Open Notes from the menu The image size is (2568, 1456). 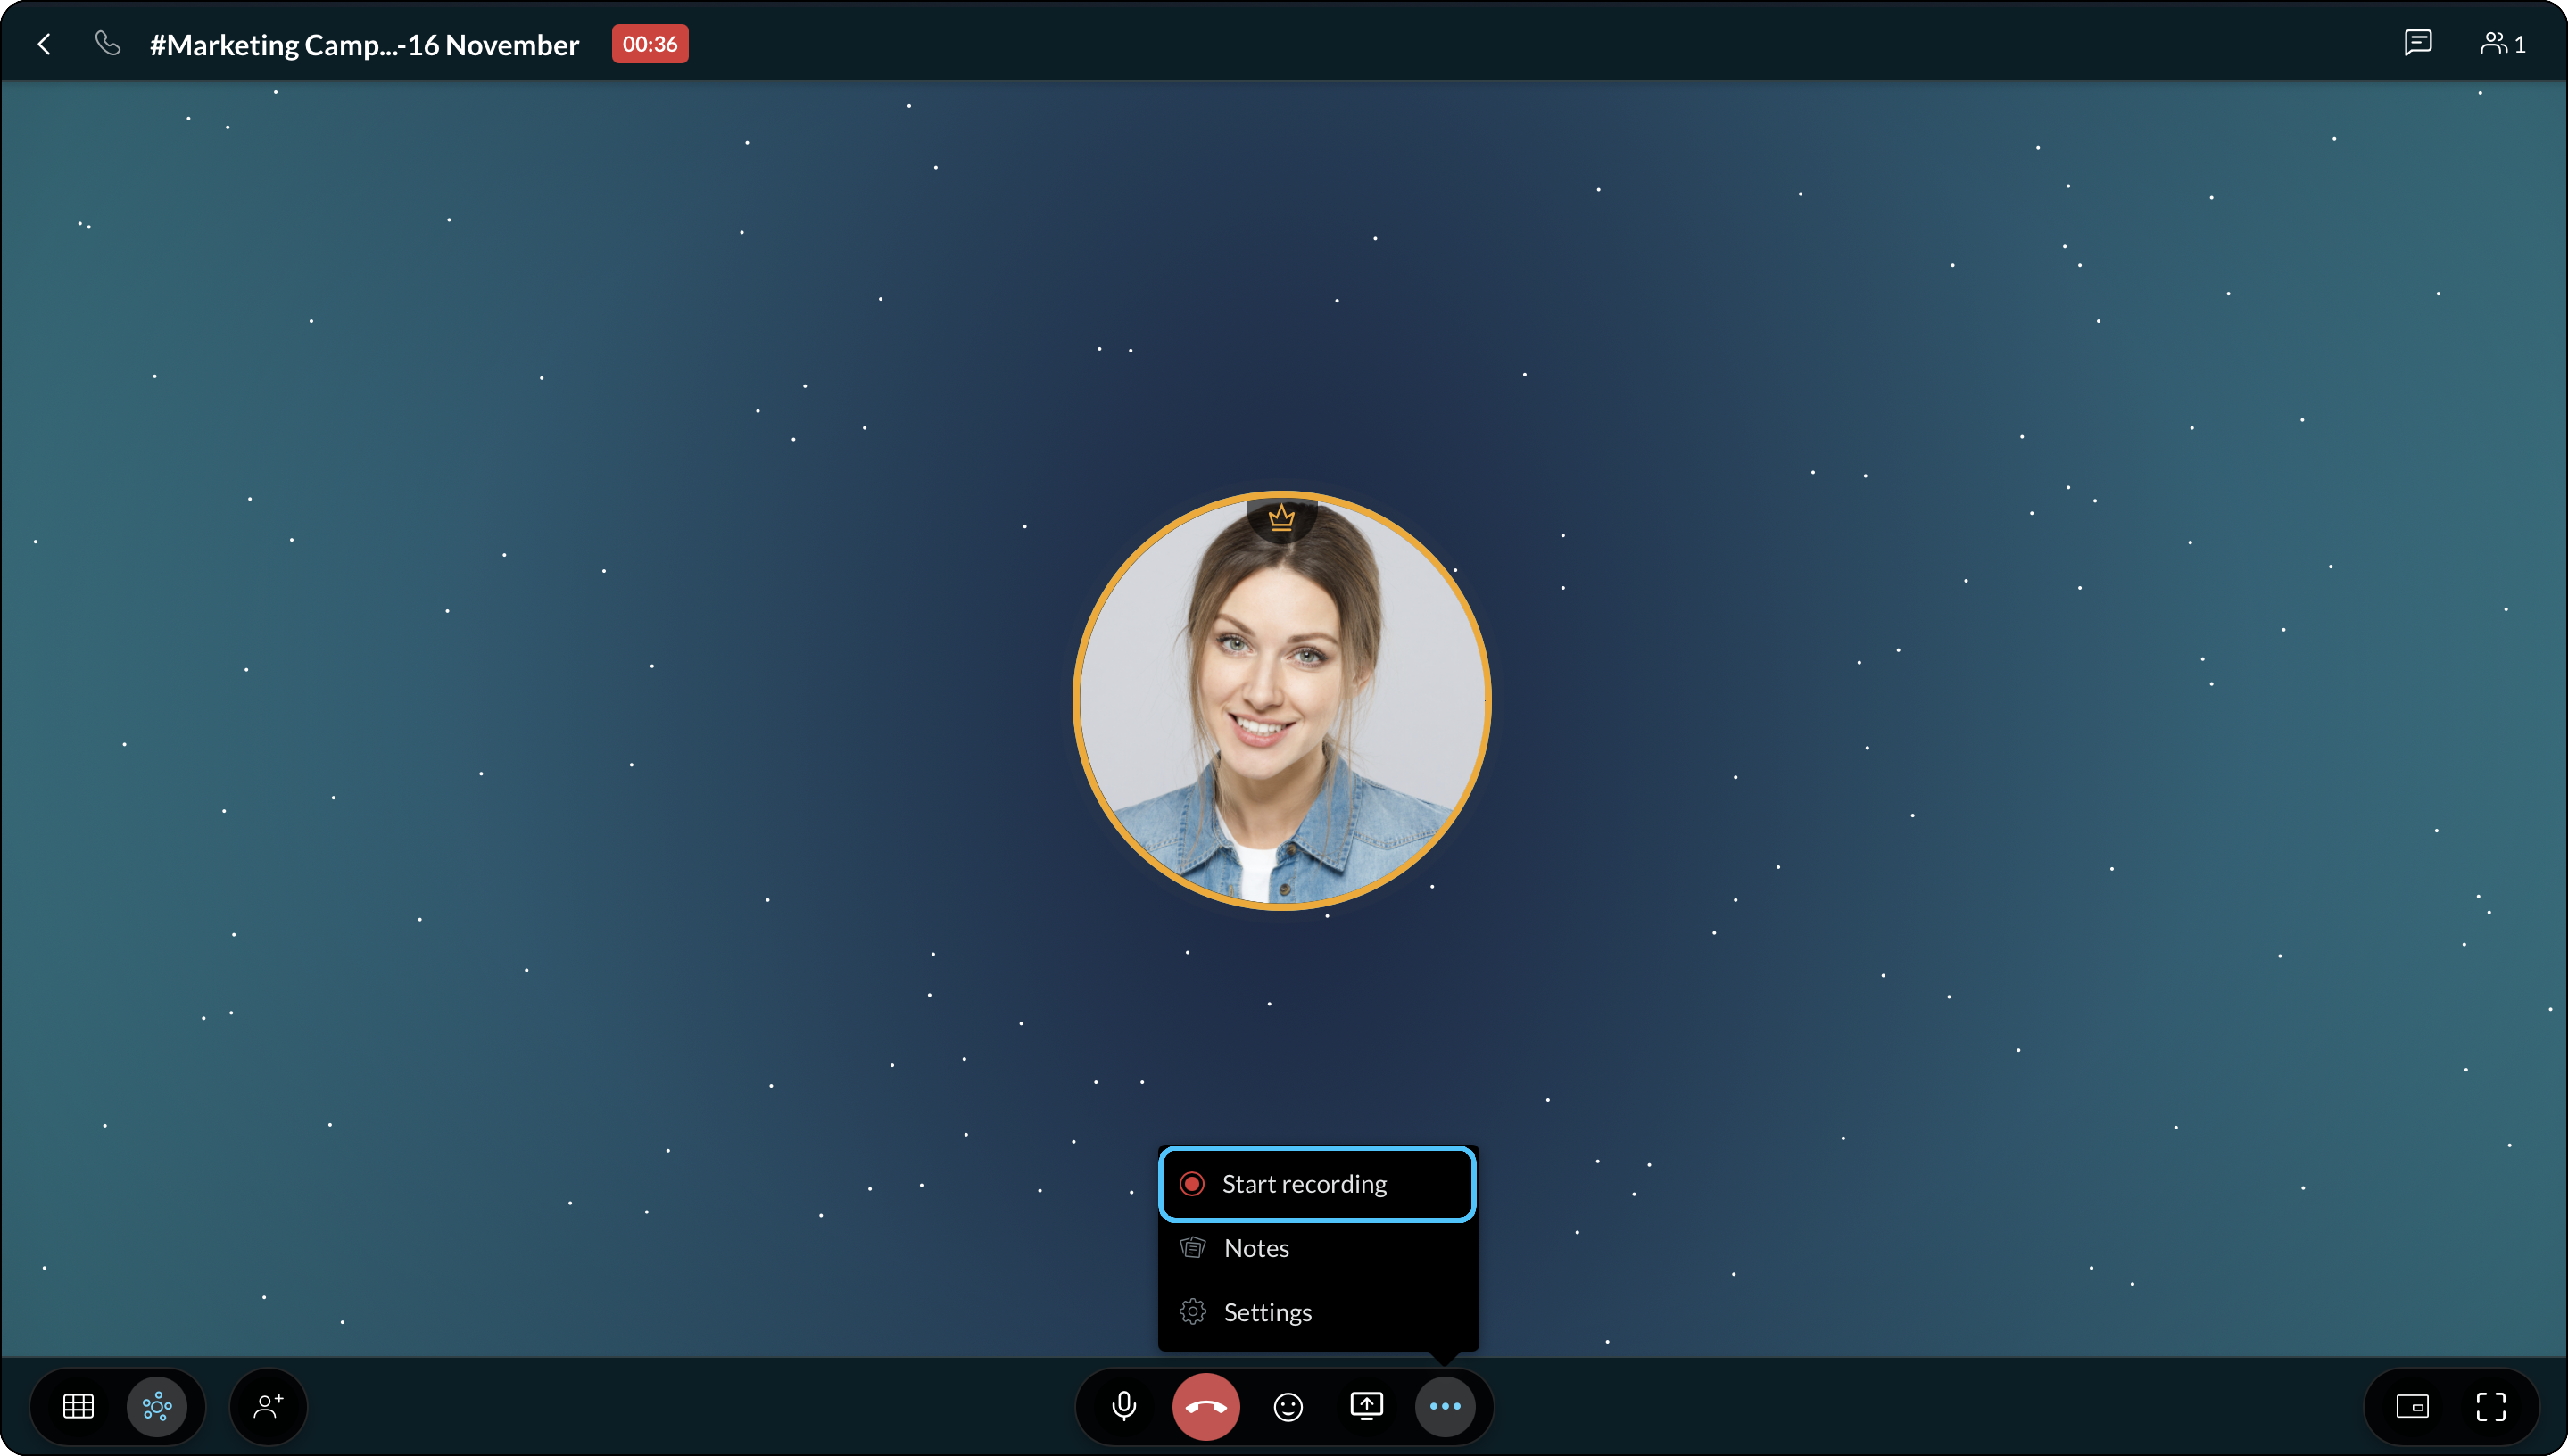[x=1257, y=1248]
